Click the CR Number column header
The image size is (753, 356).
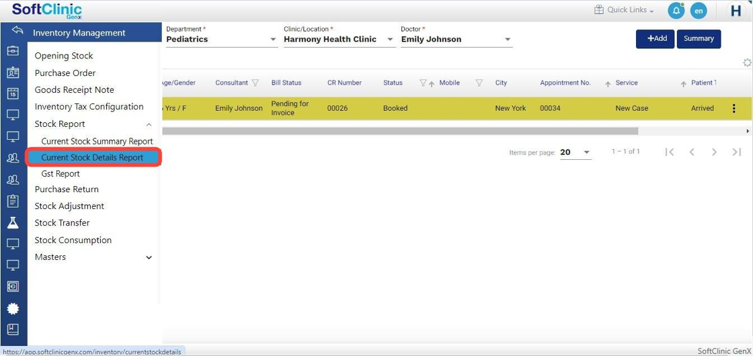click(x=344, y=83)
